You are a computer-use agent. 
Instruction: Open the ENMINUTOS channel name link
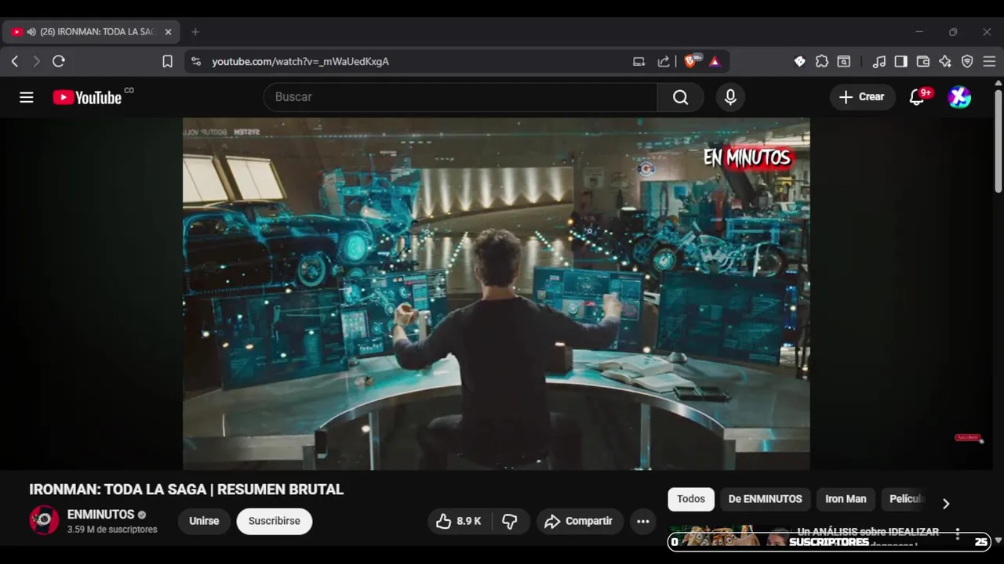pos(100,515)
